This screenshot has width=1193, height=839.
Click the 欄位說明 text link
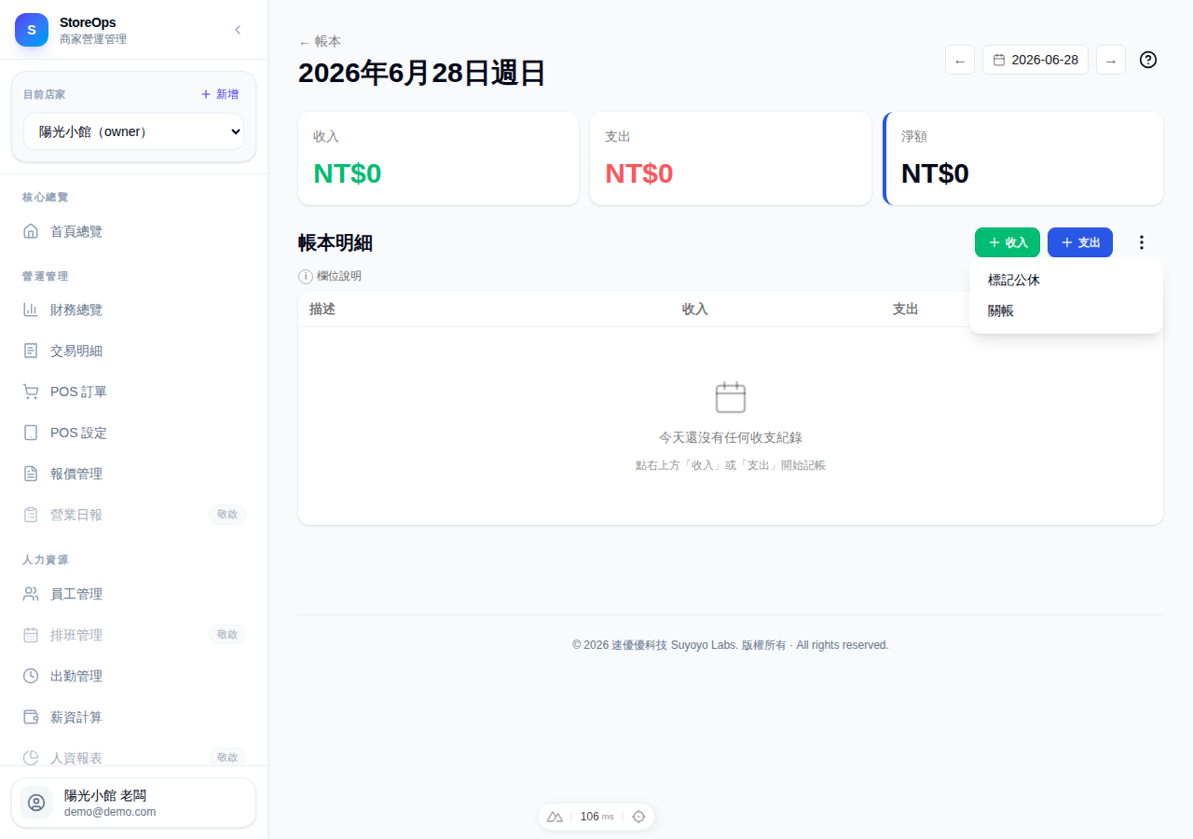click(339, 277)
